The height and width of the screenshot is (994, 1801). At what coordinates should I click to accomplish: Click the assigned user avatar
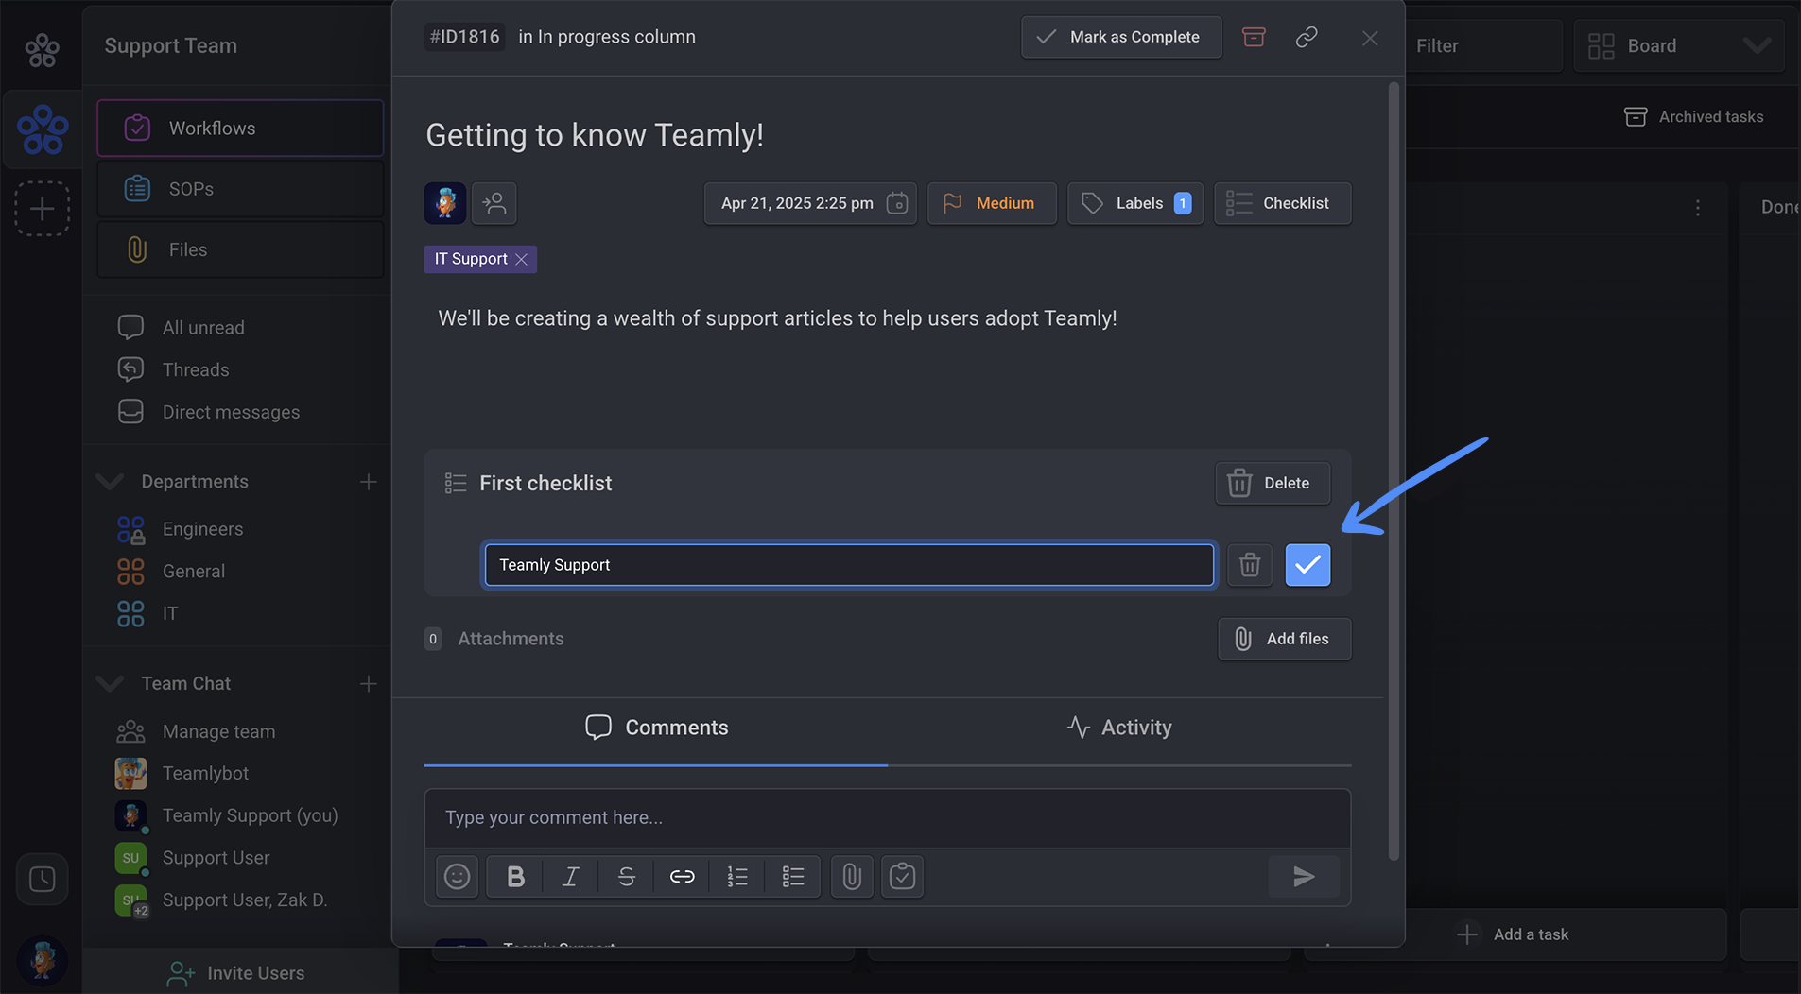pyautogui.click(x=445, y=203)
